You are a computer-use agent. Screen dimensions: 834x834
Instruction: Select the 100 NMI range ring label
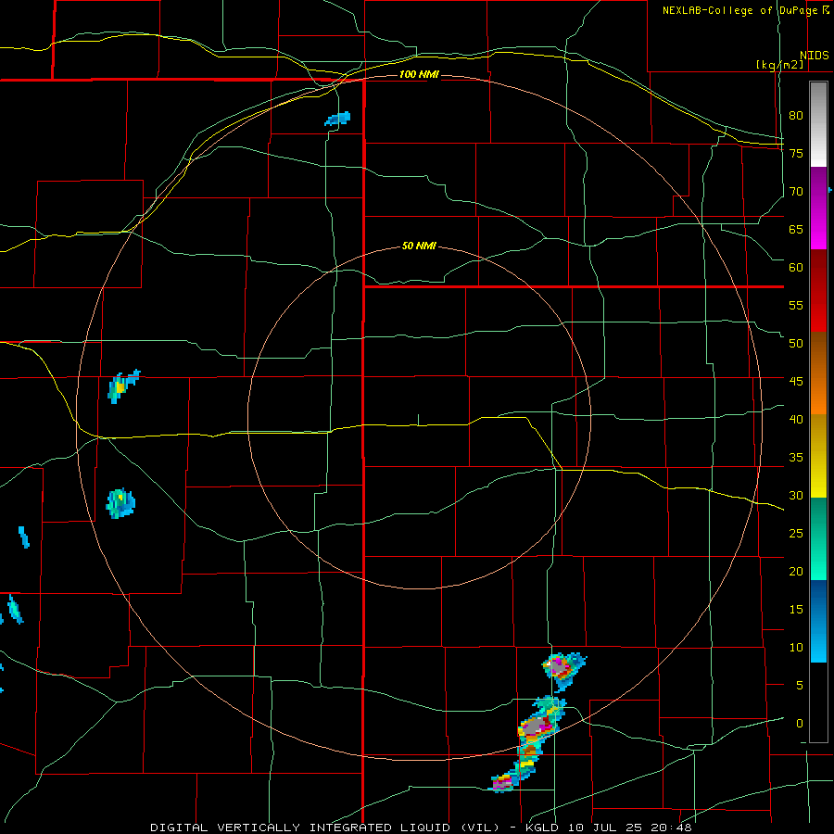point(419,74)
